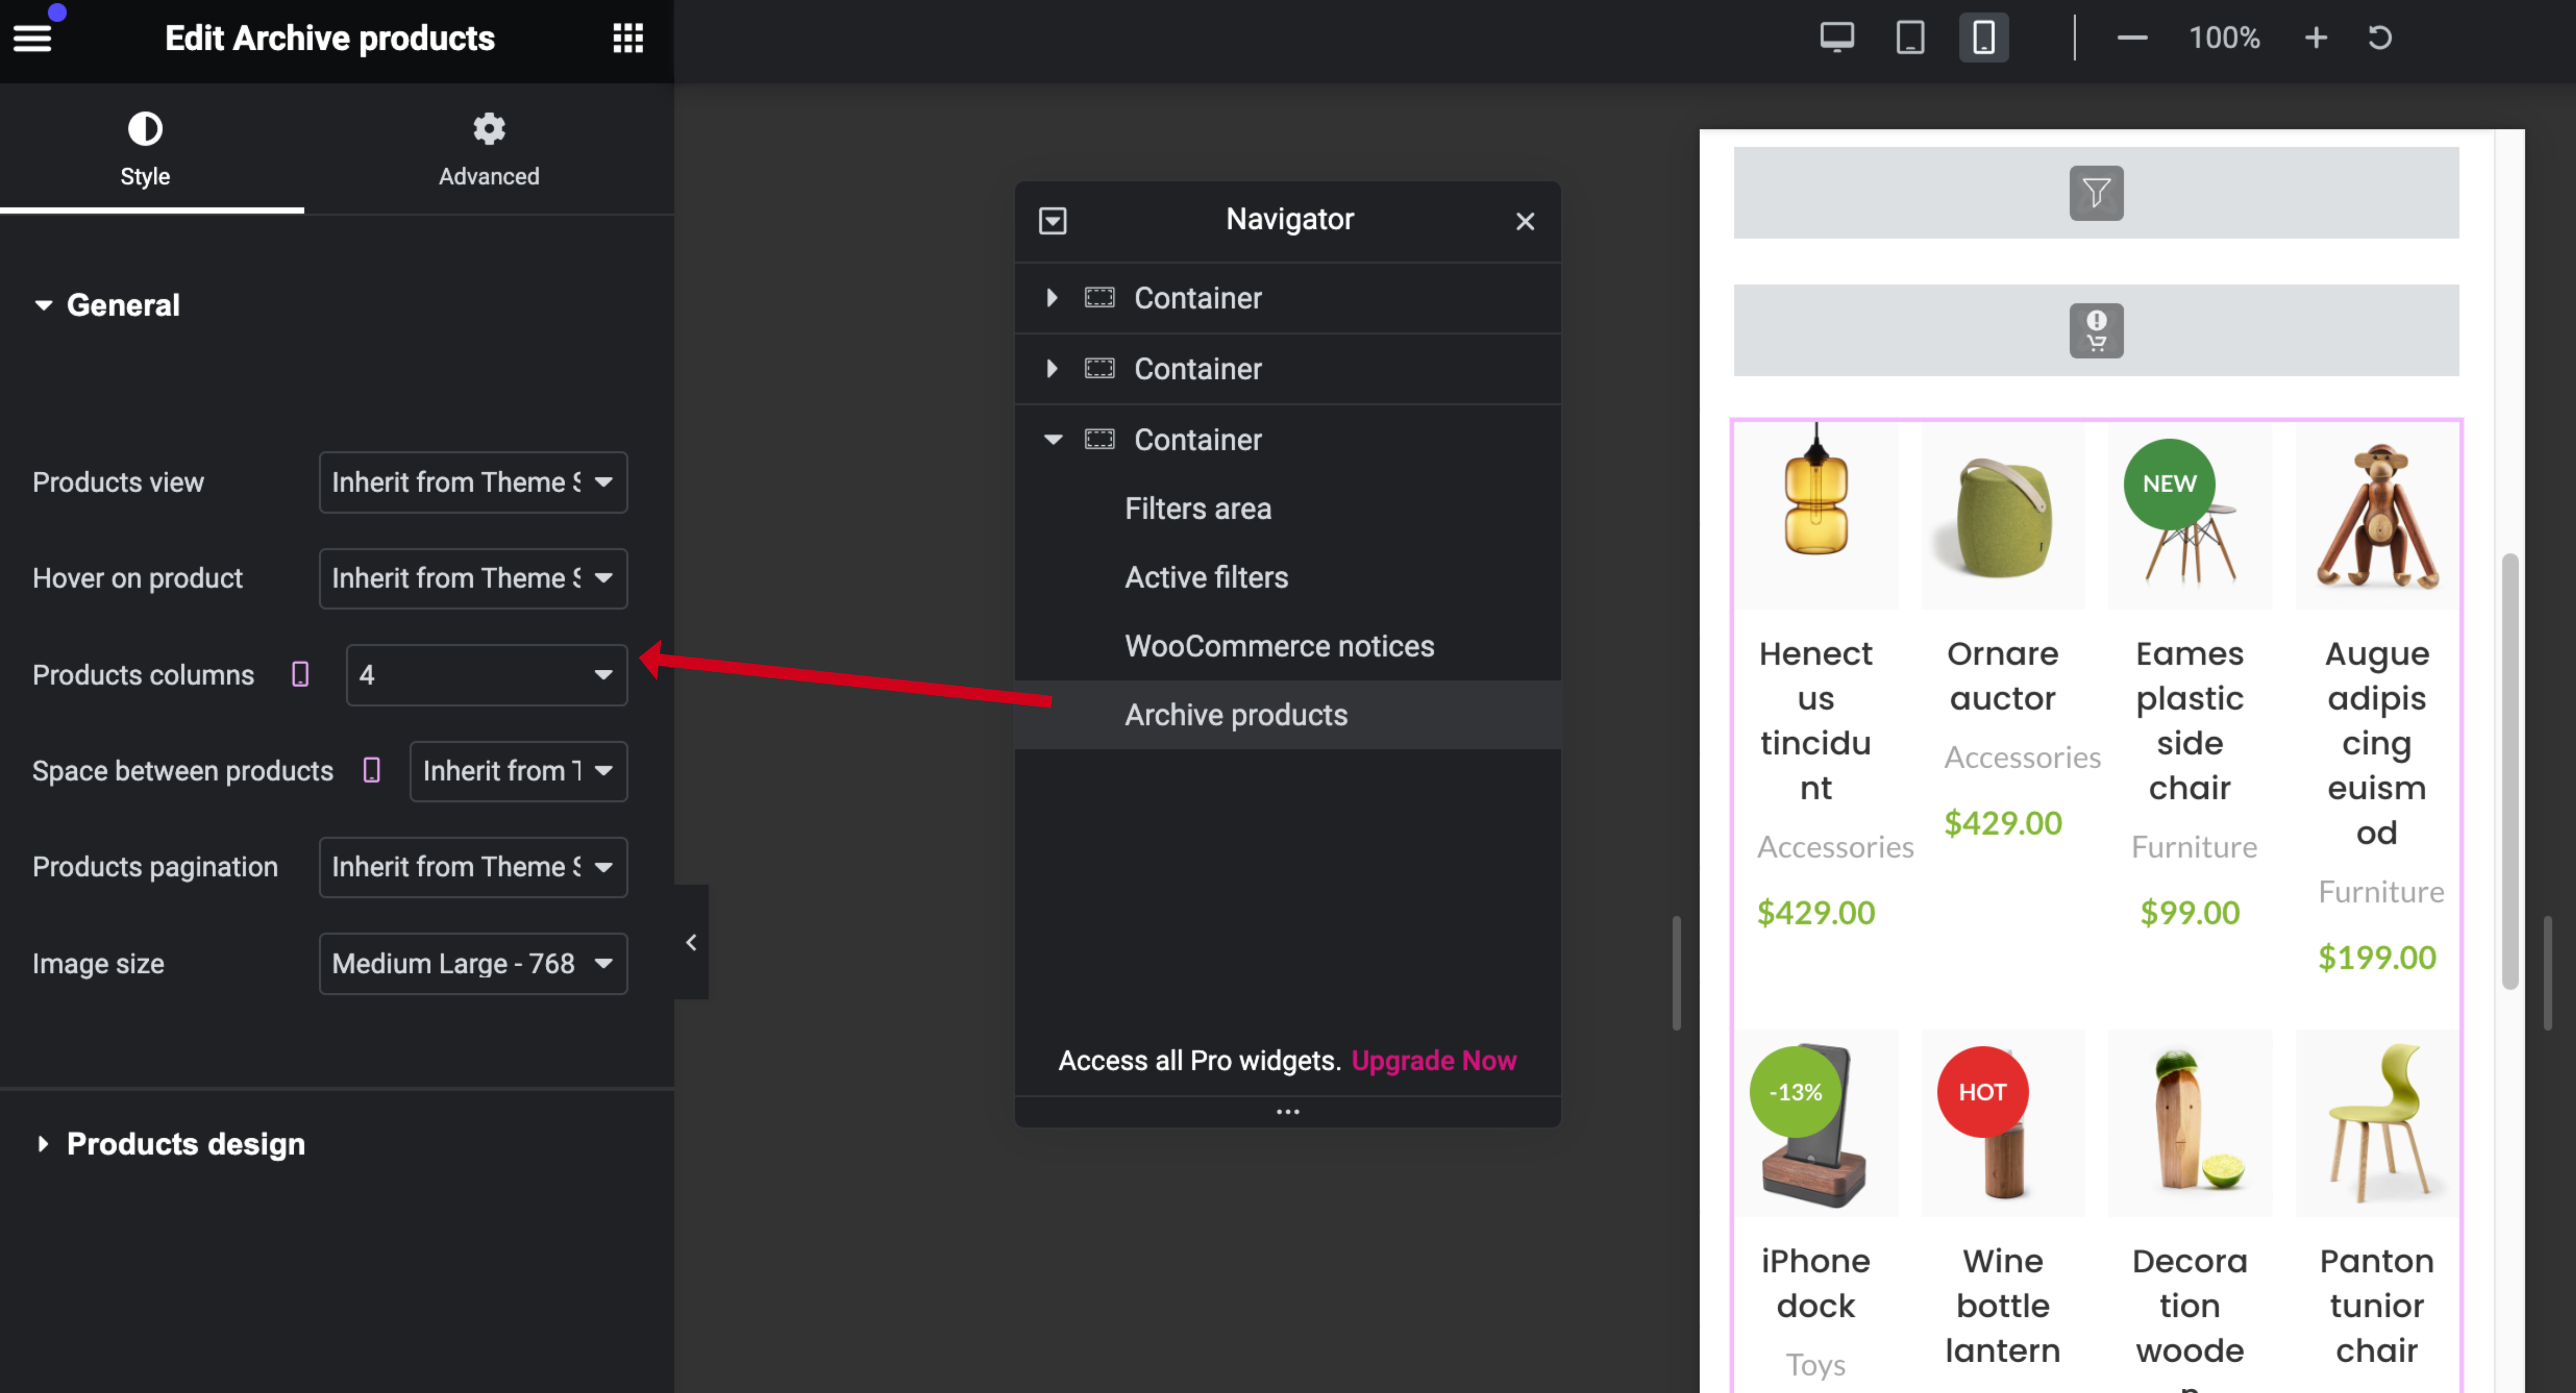
Task: Open the Products view dropdown
Action: (x=473, y=482)
